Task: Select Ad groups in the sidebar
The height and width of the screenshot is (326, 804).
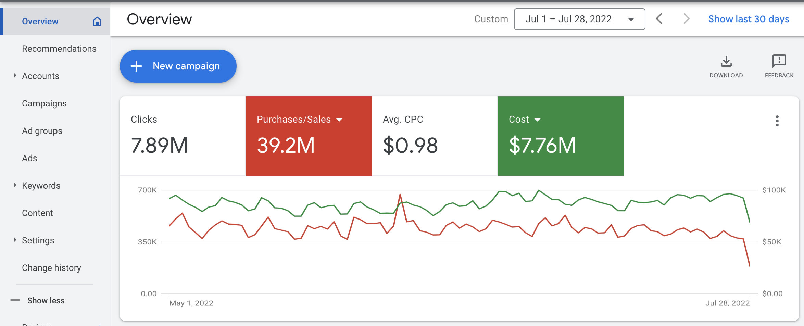Action: click(x=42, y=131)
